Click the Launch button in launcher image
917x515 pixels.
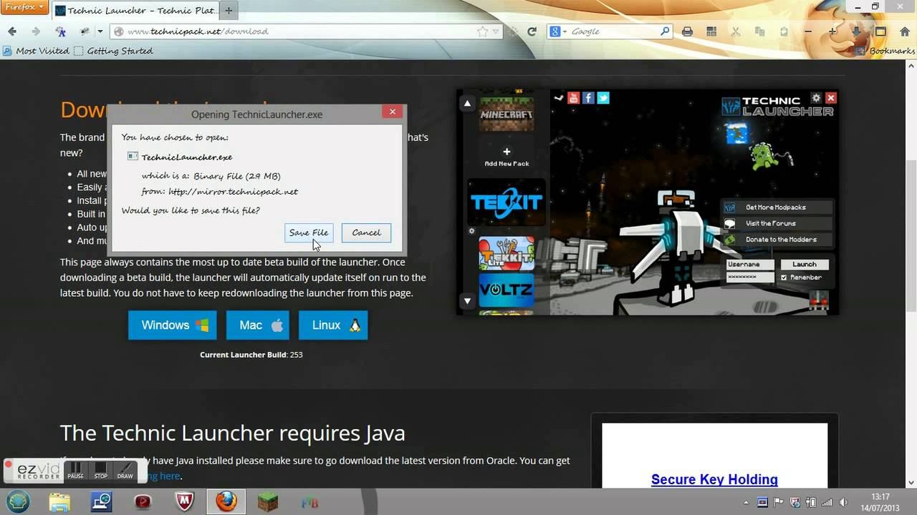pyautogui.click(x=805, y=265)
